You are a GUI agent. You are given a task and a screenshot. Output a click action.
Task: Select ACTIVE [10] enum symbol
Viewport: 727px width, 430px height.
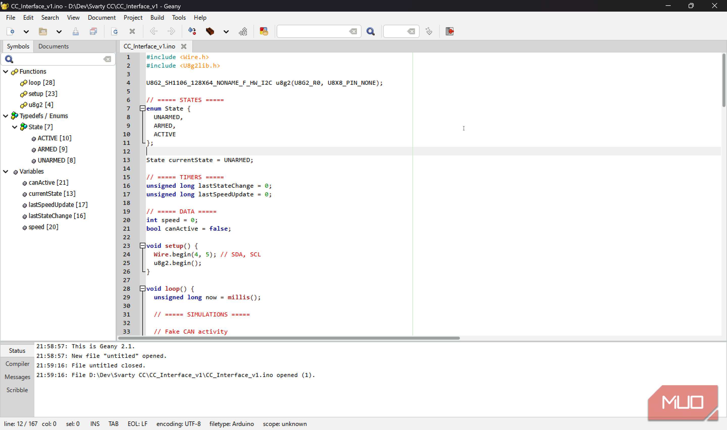[x=55, y=138]
